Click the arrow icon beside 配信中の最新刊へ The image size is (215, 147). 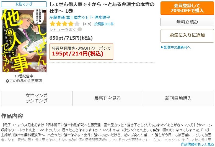click(162, 47)
